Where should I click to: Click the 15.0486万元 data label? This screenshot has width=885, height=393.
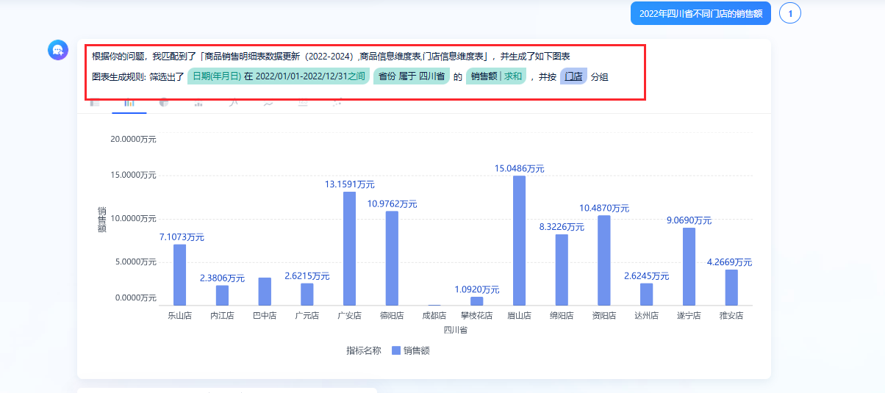(x=519, y=168)
